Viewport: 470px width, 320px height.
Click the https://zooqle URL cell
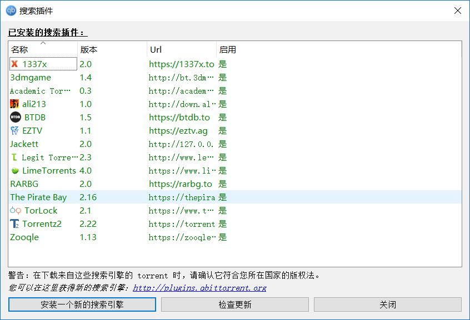pyautogui.click(x=182, y=237)
